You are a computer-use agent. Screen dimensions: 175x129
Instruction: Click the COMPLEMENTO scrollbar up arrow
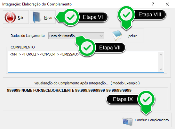(x=161, y=55)
